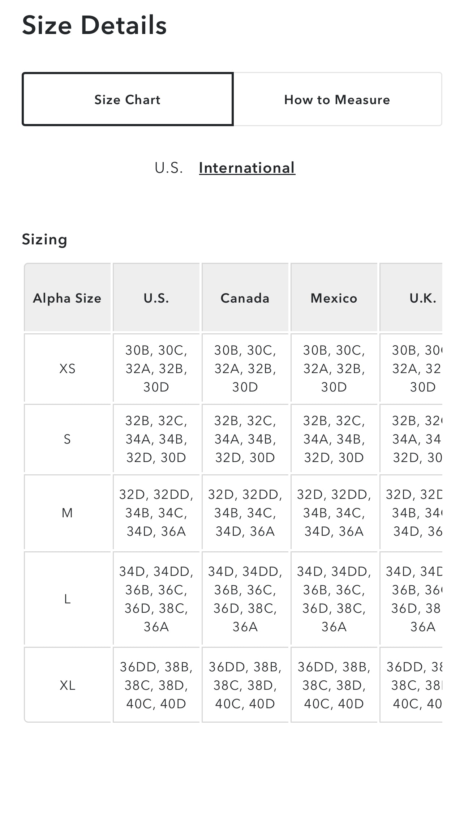The width and height of the screenshot is (464, 838).
Task: Click the Sizing section heading
Action: 45,239
